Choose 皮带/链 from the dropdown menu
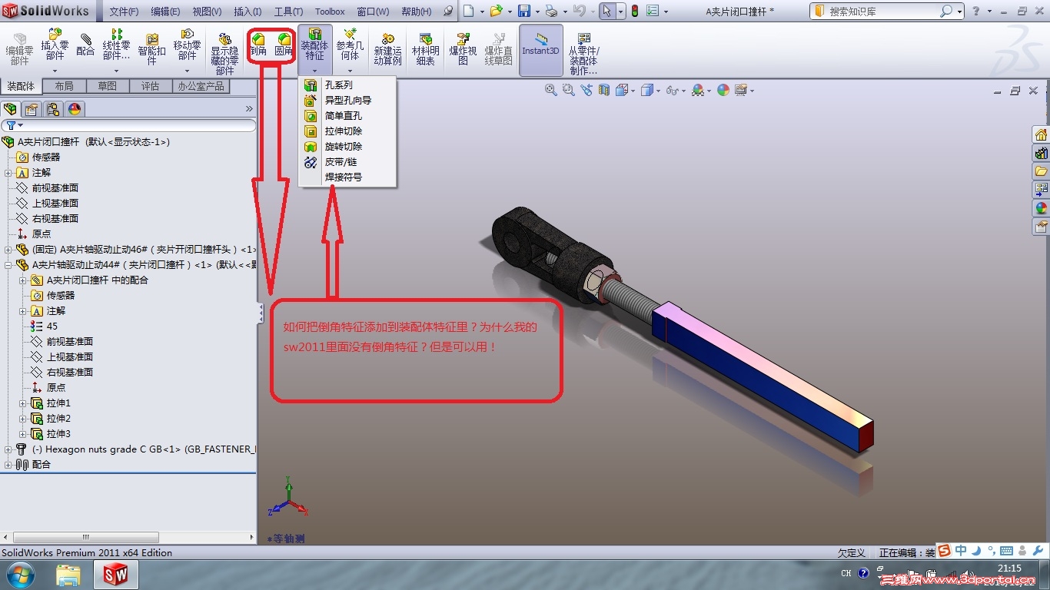This screenshot has height=590, width=1050. (x=347, y=162)
